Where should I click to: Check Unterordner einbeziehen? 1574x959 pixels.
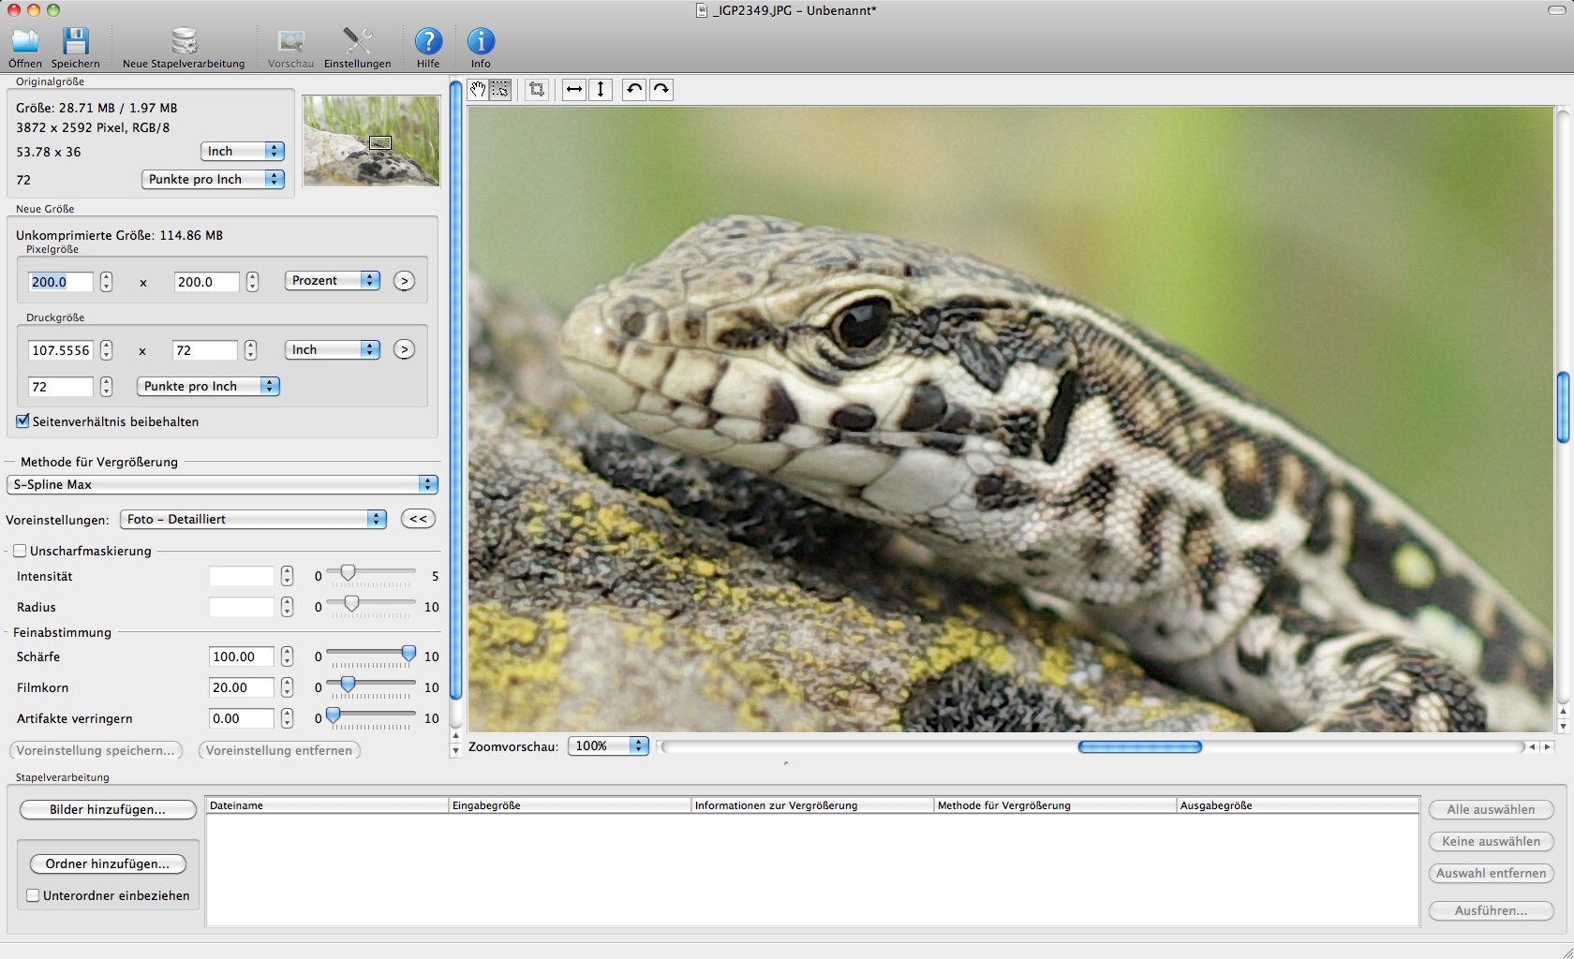click(x=32, y=895)
